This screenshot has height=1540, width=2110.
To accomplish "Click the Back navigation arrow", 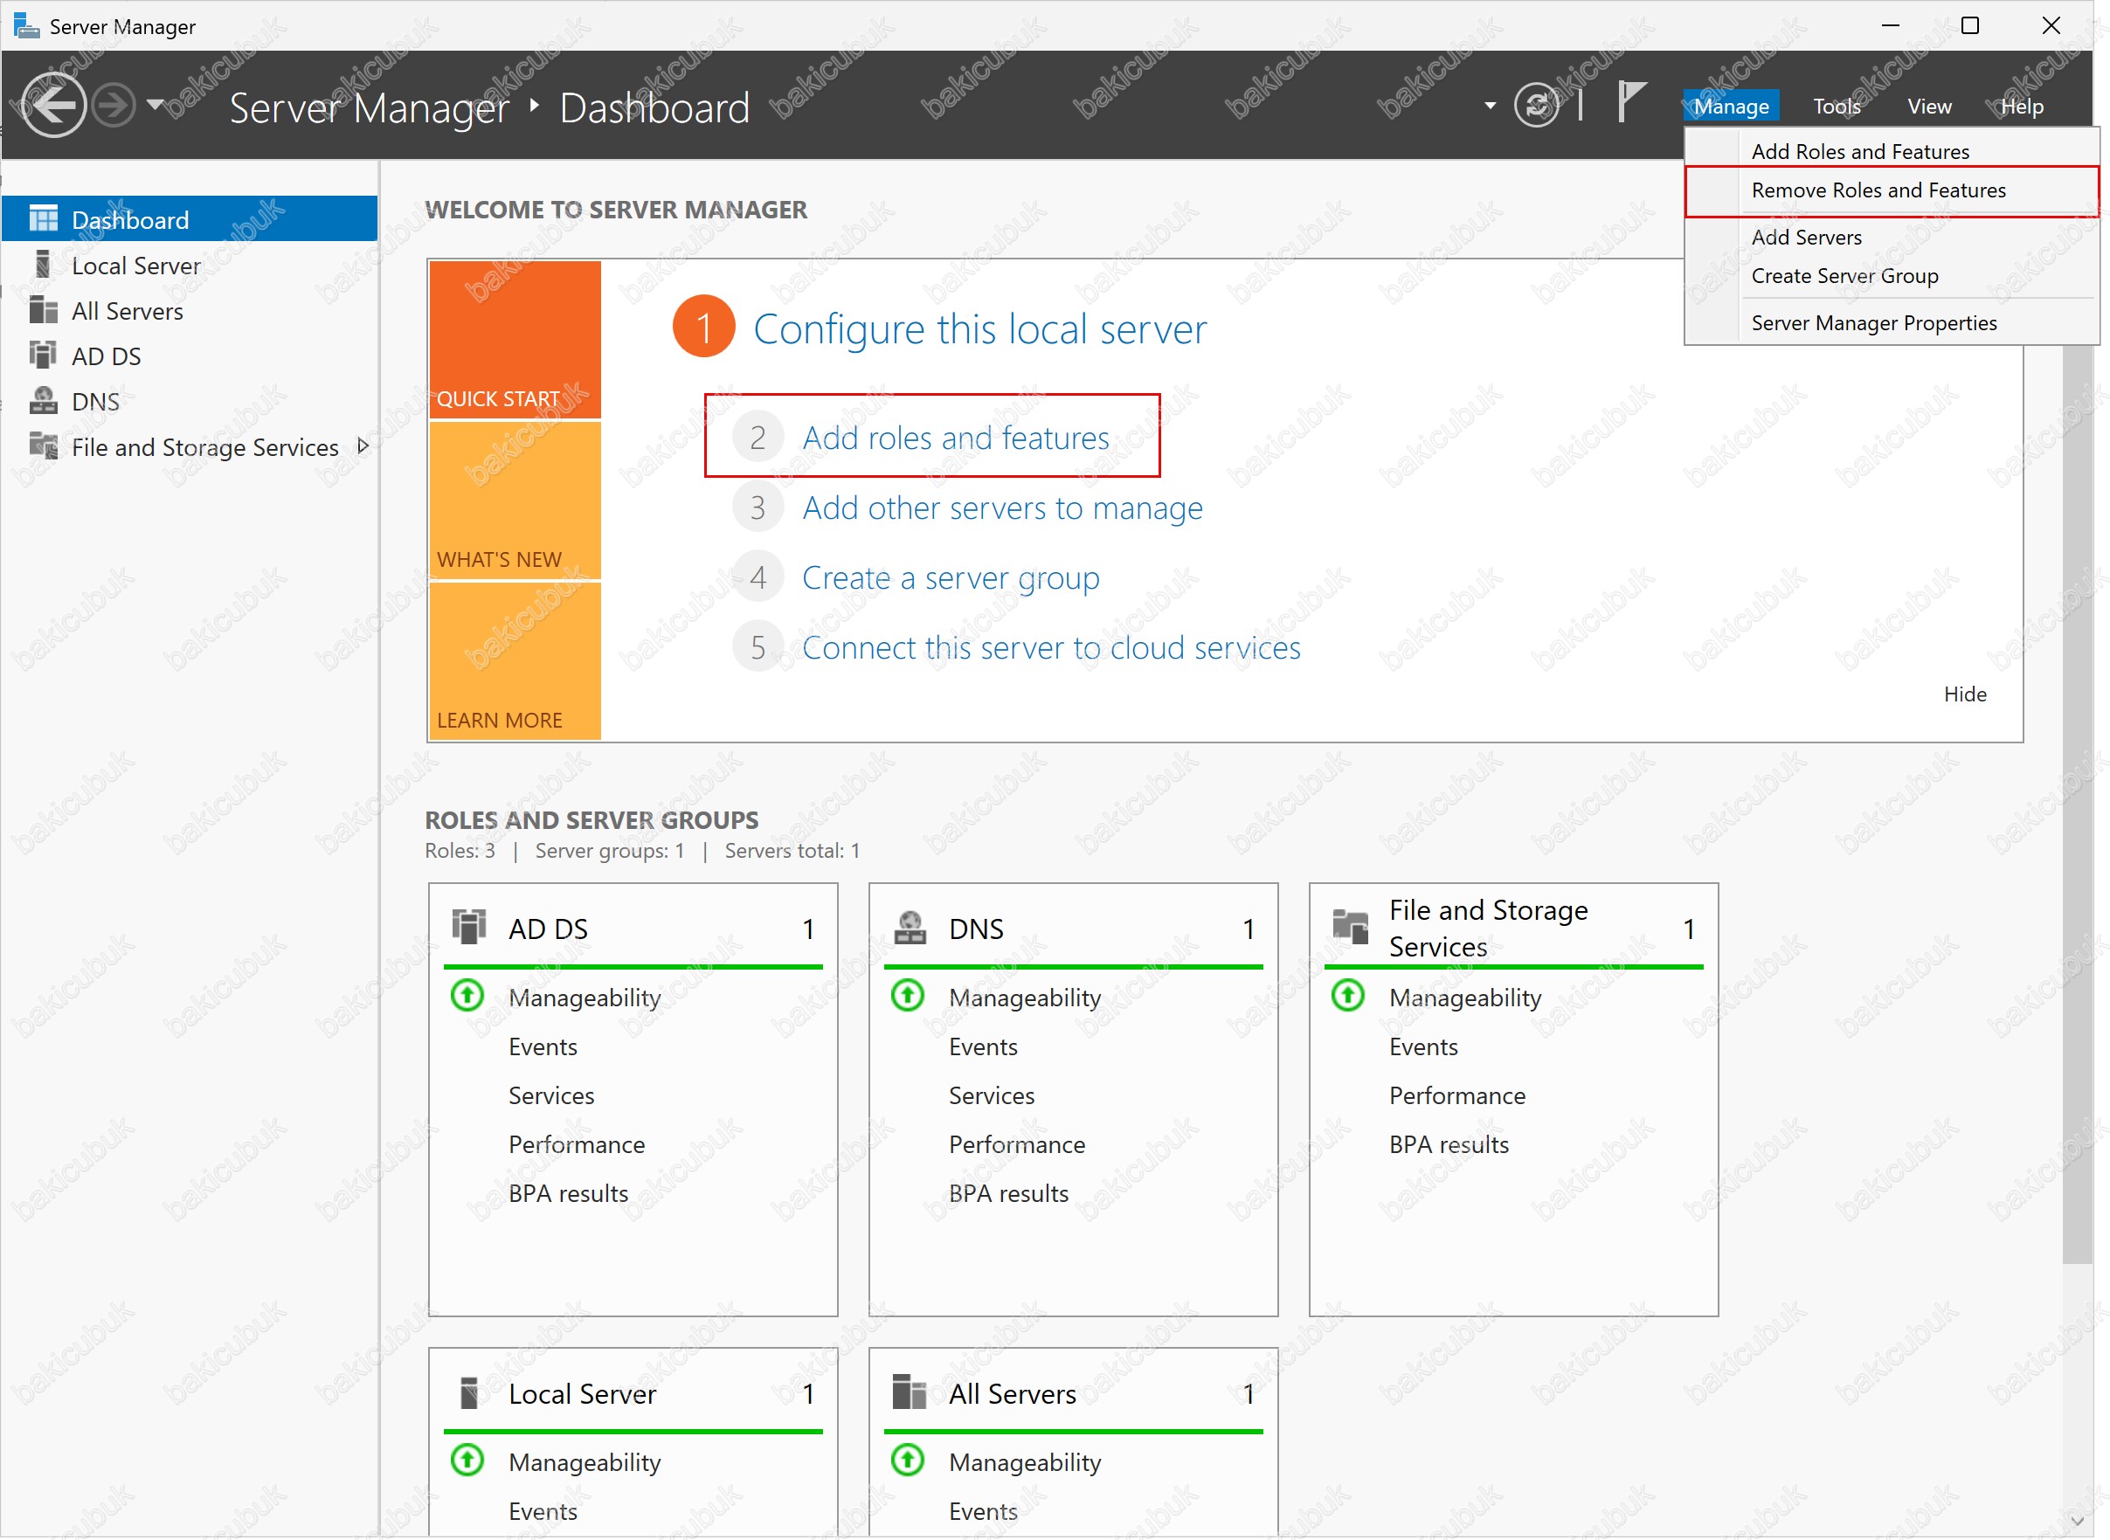I will pyautogui.click(x=53, y=106).
